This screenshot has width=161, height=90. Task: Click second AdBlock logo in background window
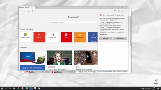[x=57, y=72]
